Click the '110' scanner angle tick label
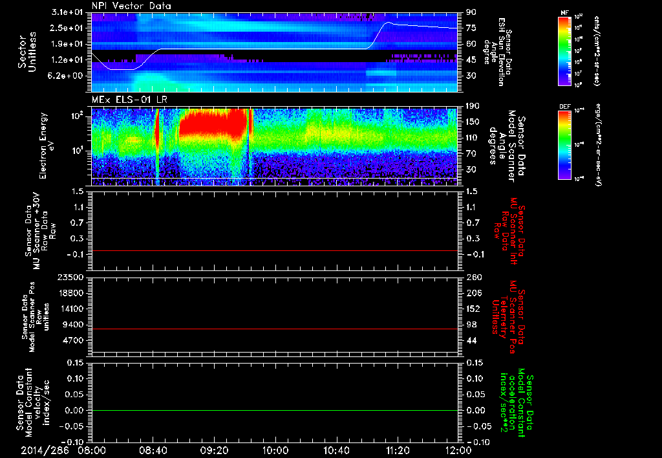The width and height of the screenshot is (662, 458). [x=473, y=138]
